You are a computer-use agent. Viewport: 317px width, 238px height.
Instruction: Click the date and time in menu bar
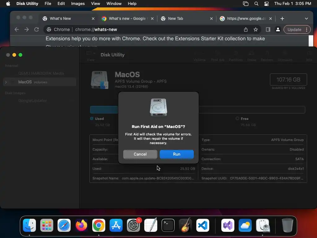pos(293,4)
